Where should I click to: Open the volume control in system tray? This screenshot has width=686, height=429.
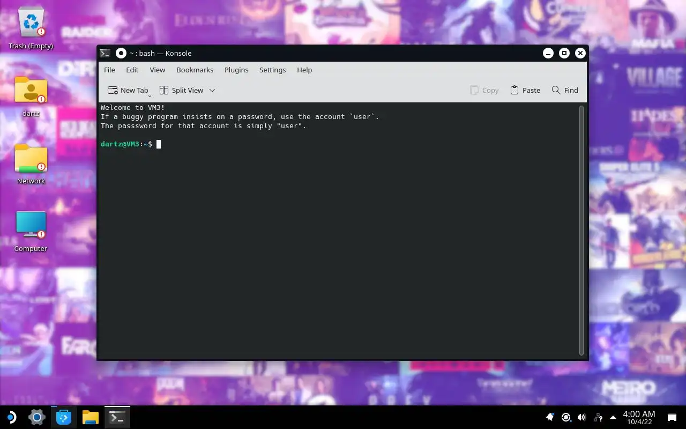tap(582, 417)
